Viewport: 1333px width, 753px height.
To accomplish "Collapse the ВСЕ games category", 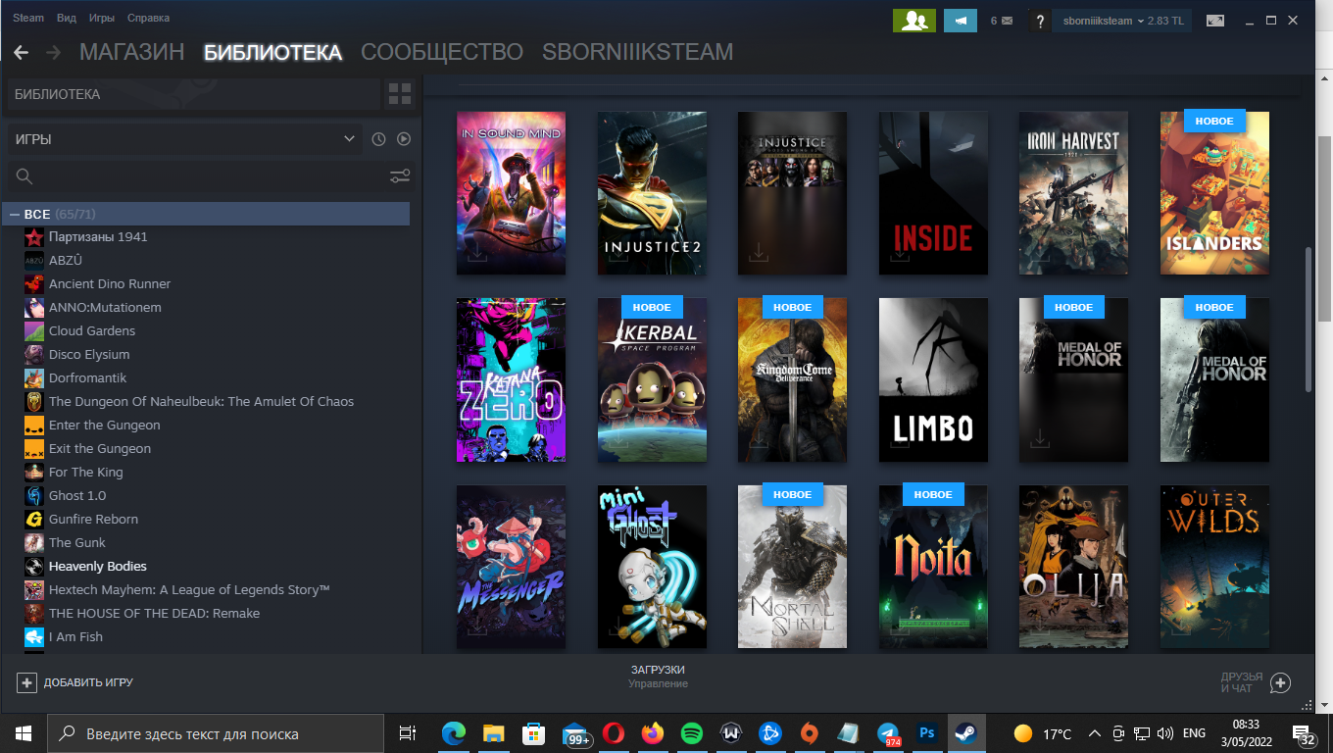I will 15,214.
